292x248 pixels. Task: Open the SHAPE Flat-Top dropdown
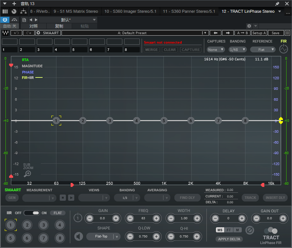(103, 236)
